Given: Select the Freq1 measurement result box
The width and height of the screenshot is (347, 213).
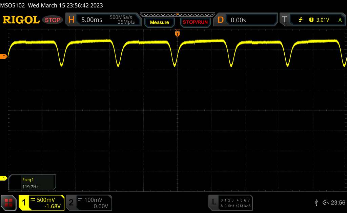Looking at the screenshot, I should 32,183.
